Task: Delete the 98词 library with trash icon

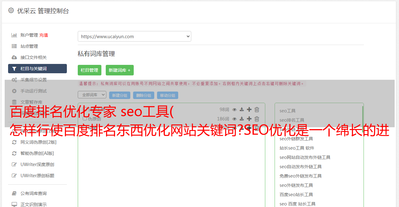Action: 257,110
